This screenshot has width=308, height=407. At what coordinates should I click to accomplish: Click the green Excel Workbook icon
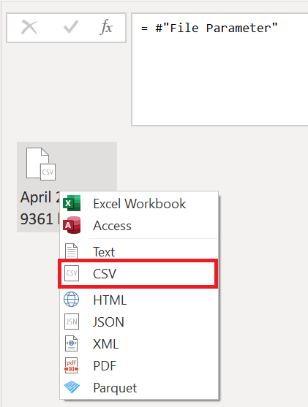click(x=72, y=203)
